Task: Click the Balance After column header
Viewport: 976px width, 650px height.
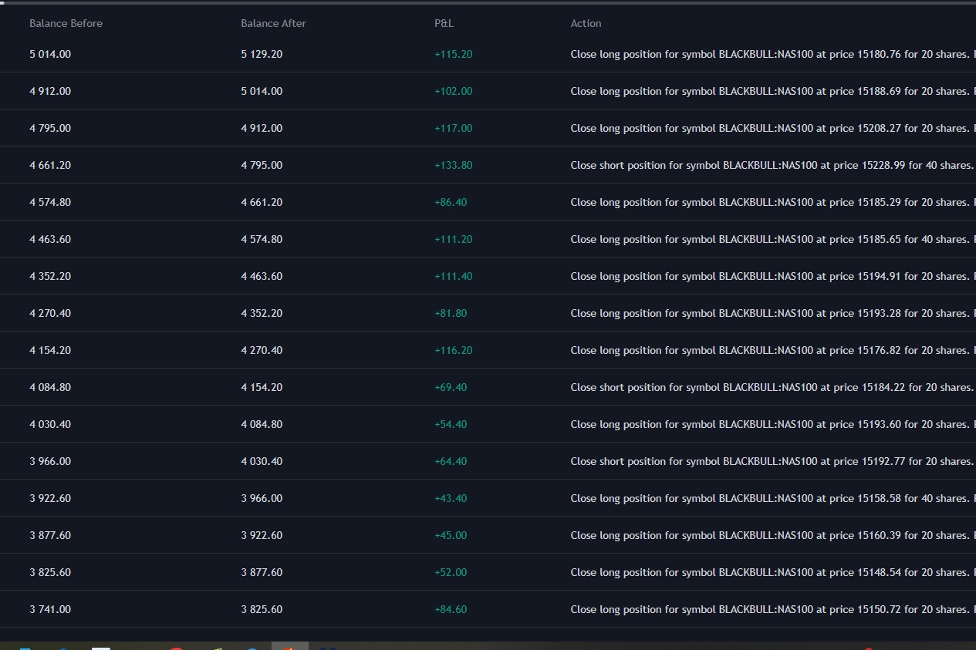Action: click(x=273, y=23)
